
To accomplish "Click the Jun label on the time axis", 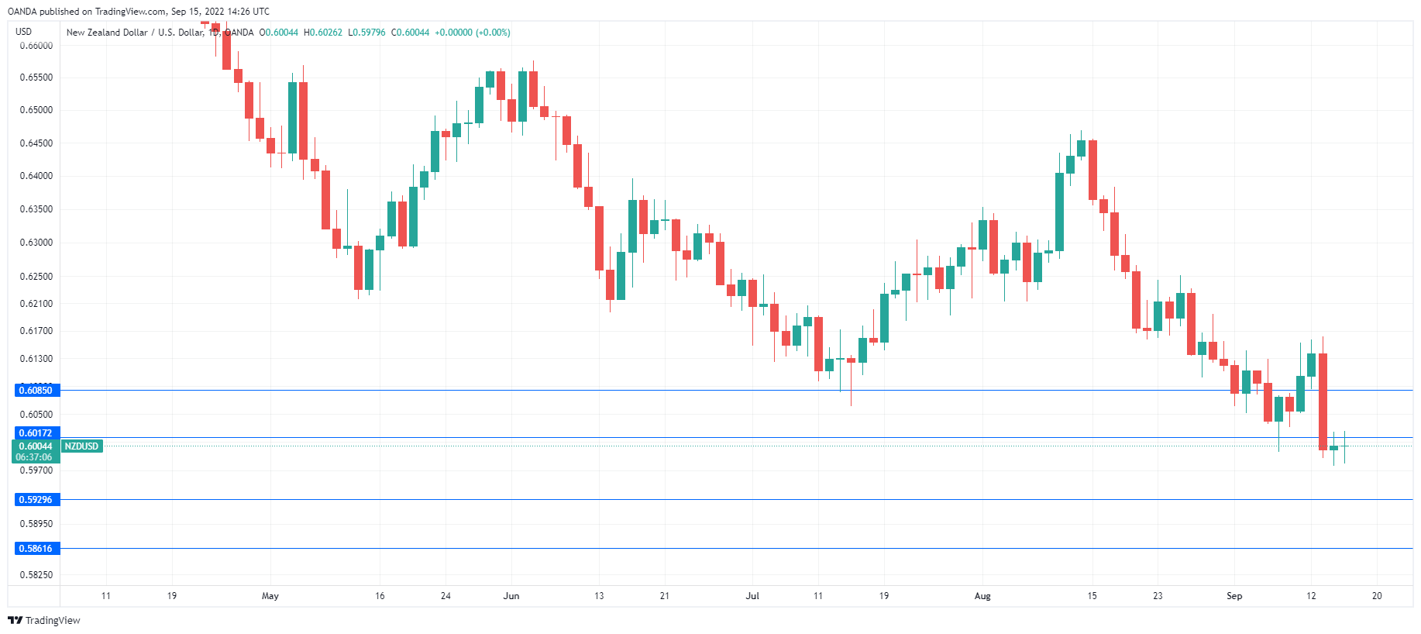I will click(511, 596).
